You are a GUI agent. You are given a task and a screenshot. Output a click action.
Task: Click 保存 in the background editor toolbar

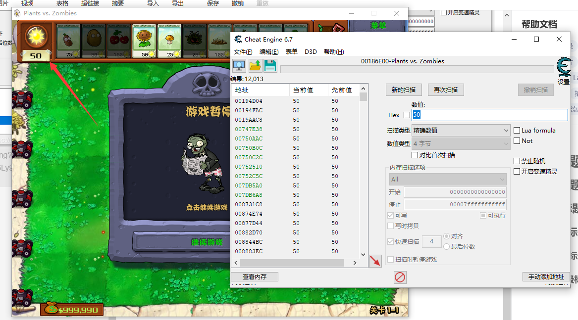point(212,3)
